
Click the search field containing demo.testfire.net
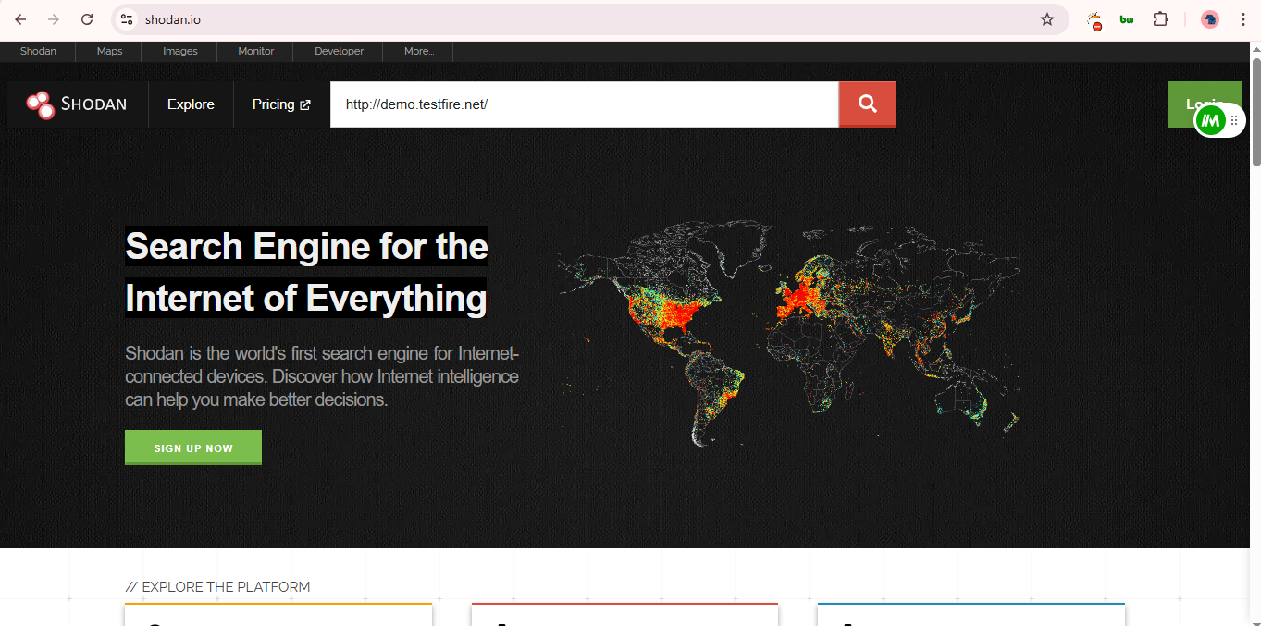(585, 104)
